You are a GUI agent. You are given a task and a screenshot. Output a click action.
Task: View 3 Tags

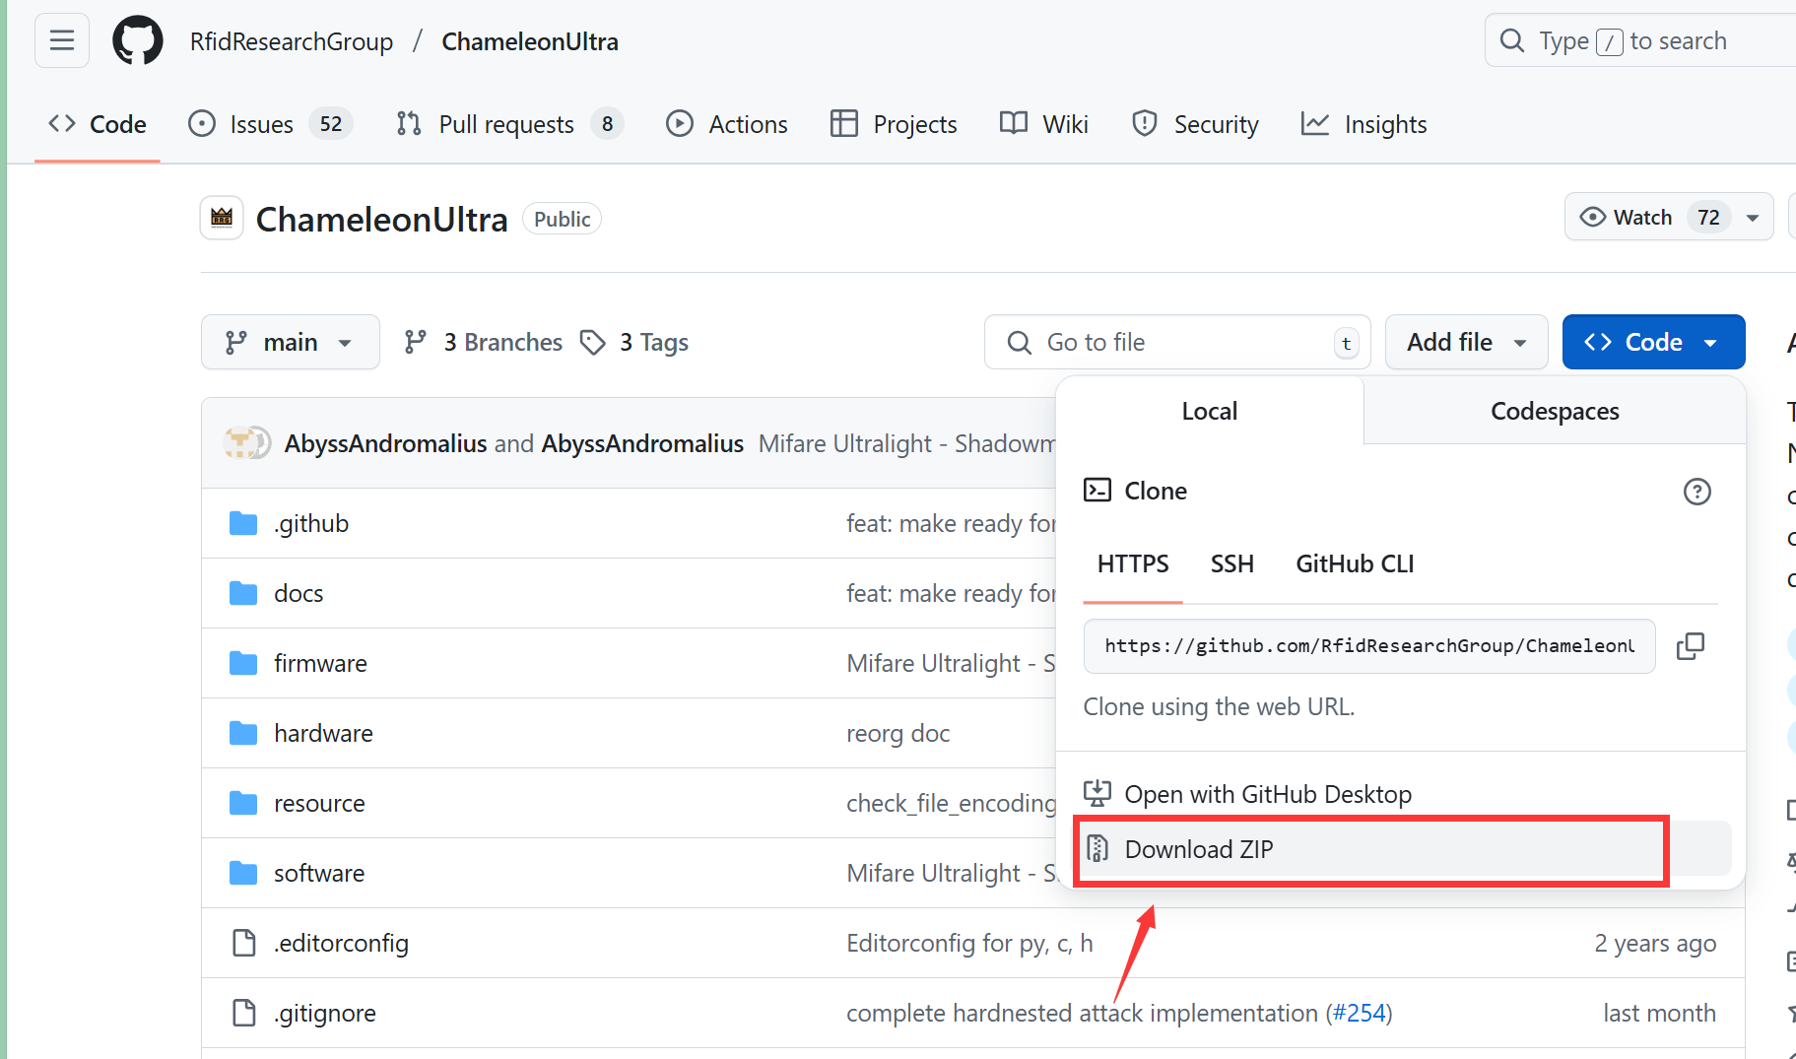[x=634, y=342]
